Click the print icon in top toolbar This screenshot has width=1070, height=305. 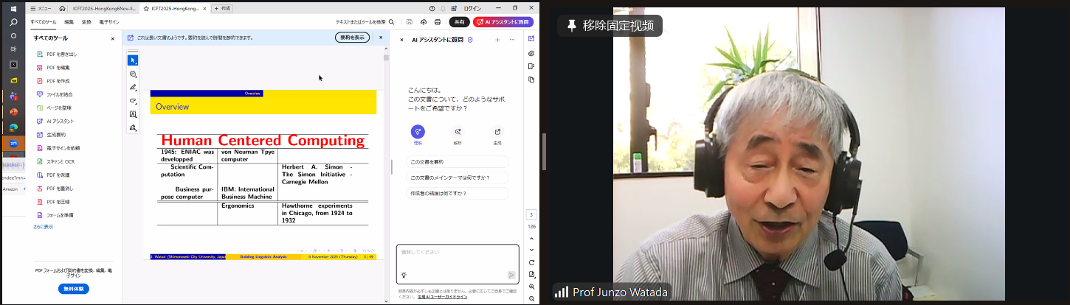438,22
